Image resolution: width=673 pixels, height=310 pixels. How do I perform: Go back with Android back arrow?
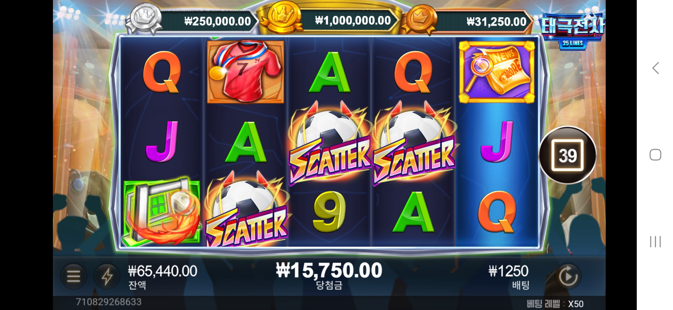(655, 68)
